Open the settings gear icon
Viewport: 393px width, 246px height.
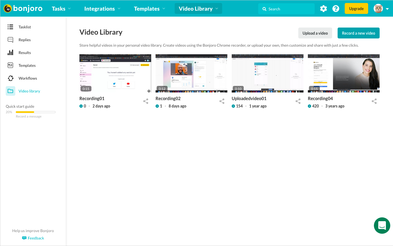323,9
